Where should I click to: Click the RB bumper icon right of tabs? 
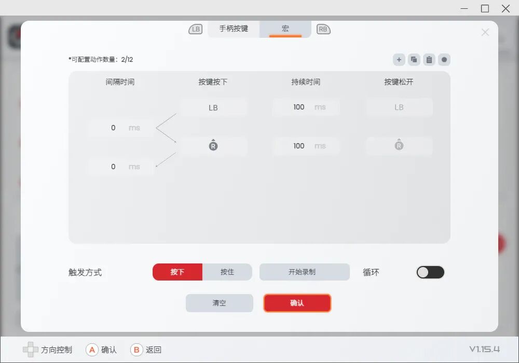pyautogui.click(x=323, y=29)
